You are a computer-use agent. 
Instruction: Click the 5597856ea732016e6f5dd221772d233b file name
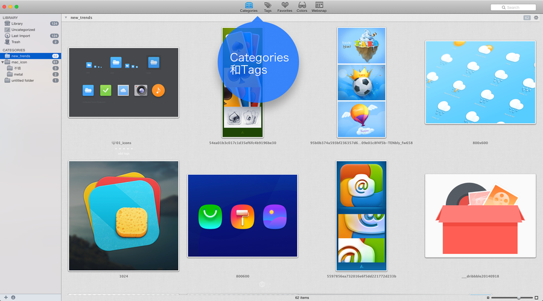pos(361,276)
